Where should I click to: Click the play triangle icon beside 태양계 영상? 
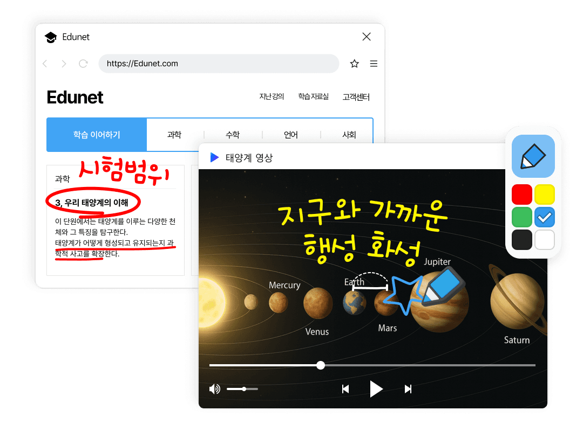pos(214,157)
